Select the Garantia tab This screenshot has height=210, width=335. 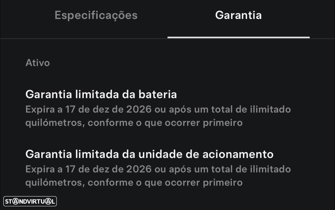click(x=238, y=15)
